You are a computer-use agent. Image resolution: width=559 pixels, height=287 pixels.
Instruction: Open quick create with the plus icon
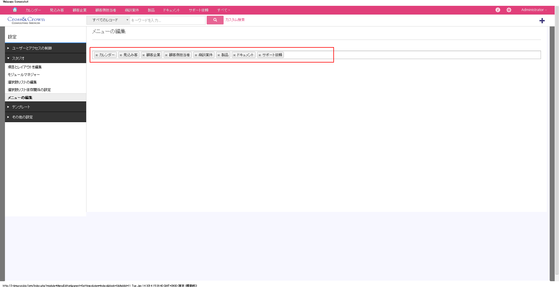(542, 21)
